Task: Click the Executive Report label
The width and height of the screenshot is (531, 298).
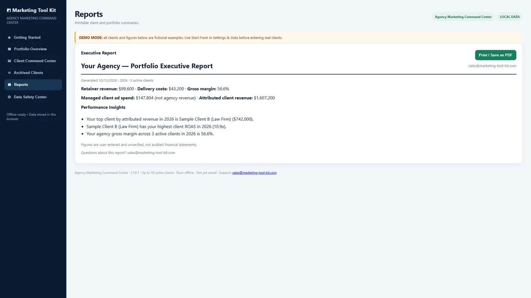Action: coord(99,53)
